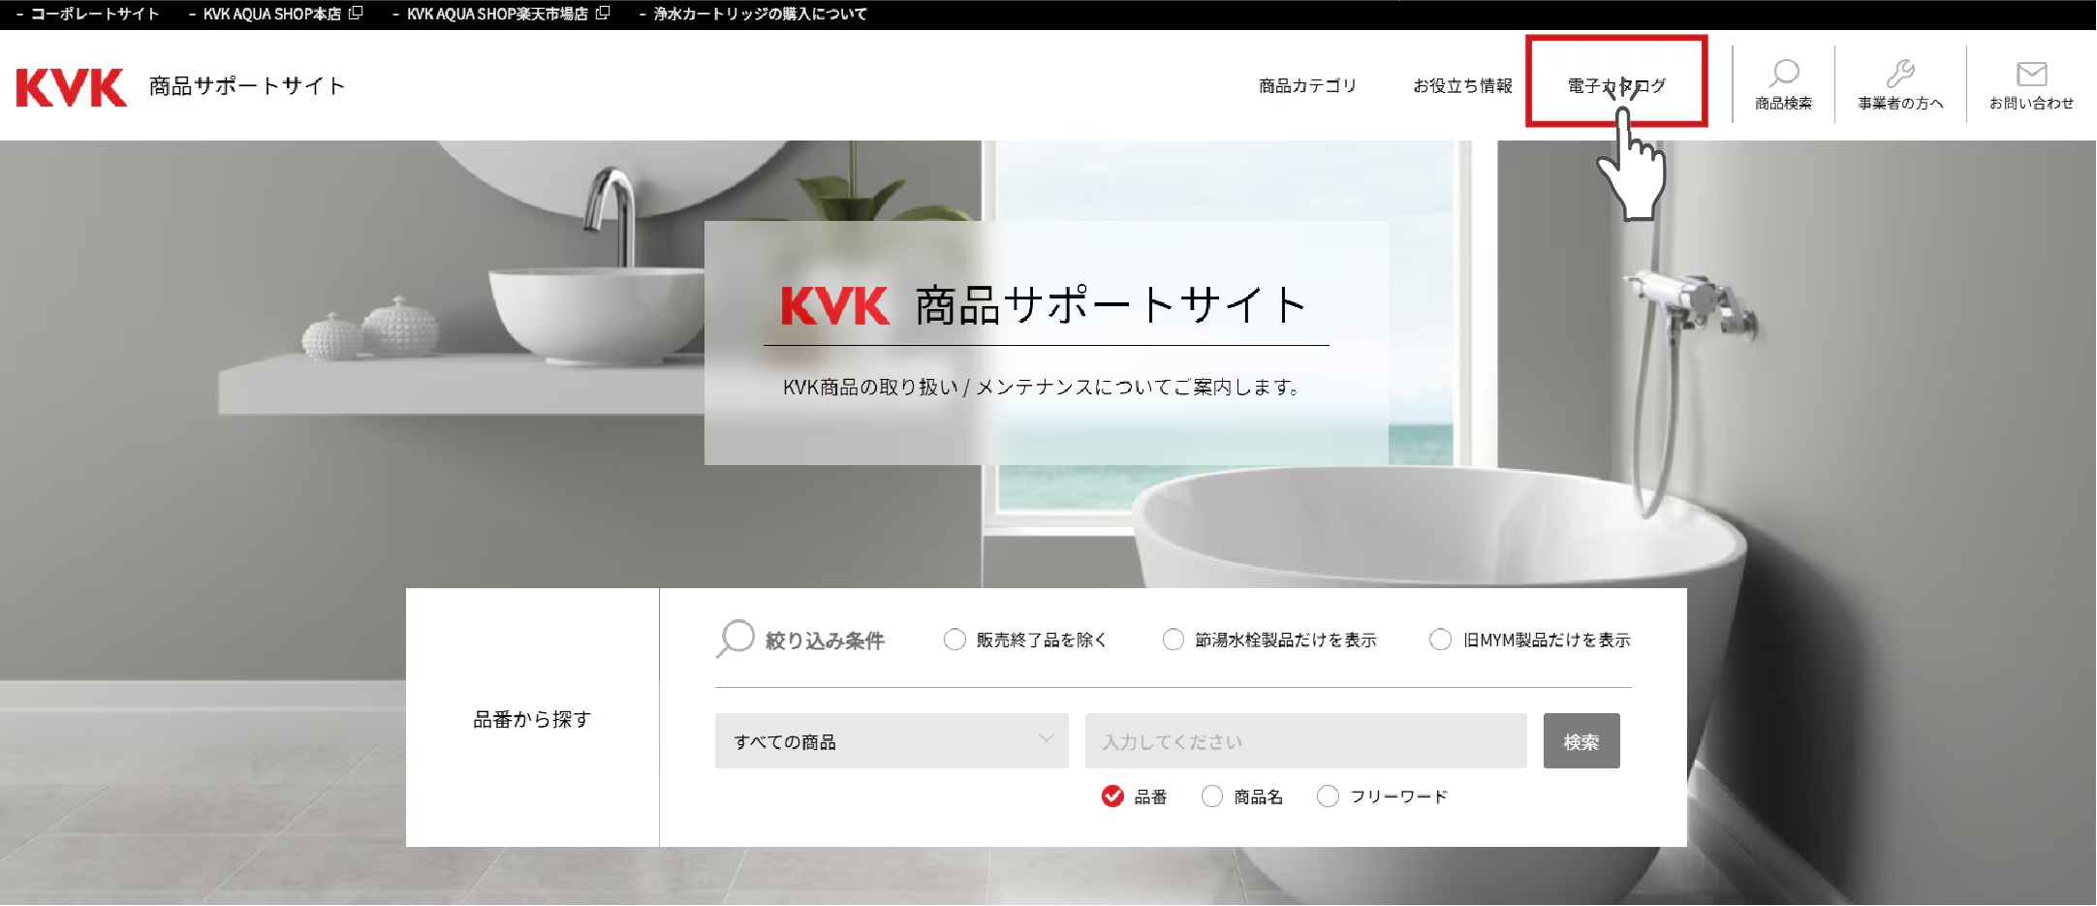The height and width of the screenshot is (906, 2097).
Task: Open 浄水カートリッジの購入について link
Action: point(761,14)
